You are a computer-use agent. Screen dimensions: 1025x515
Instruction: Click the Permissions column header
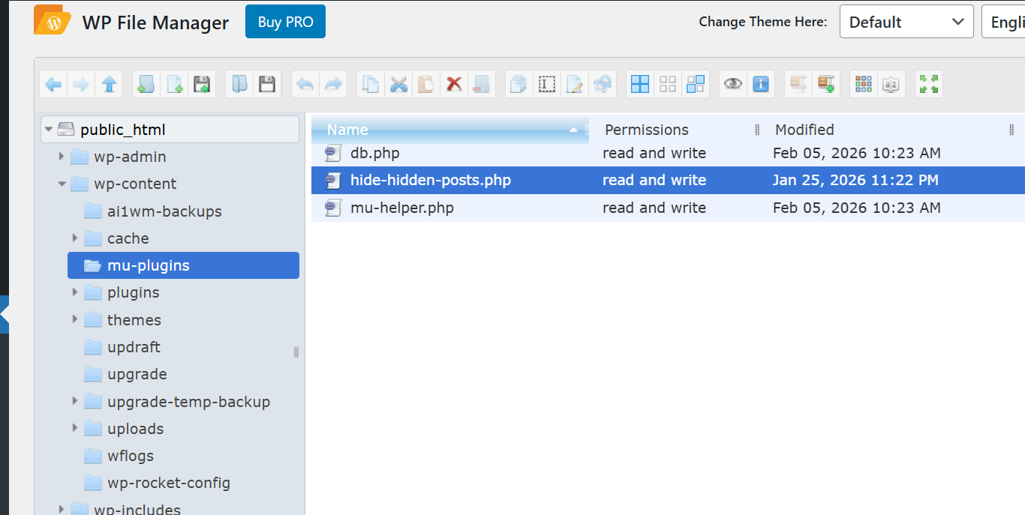click(x=646, y=130)
